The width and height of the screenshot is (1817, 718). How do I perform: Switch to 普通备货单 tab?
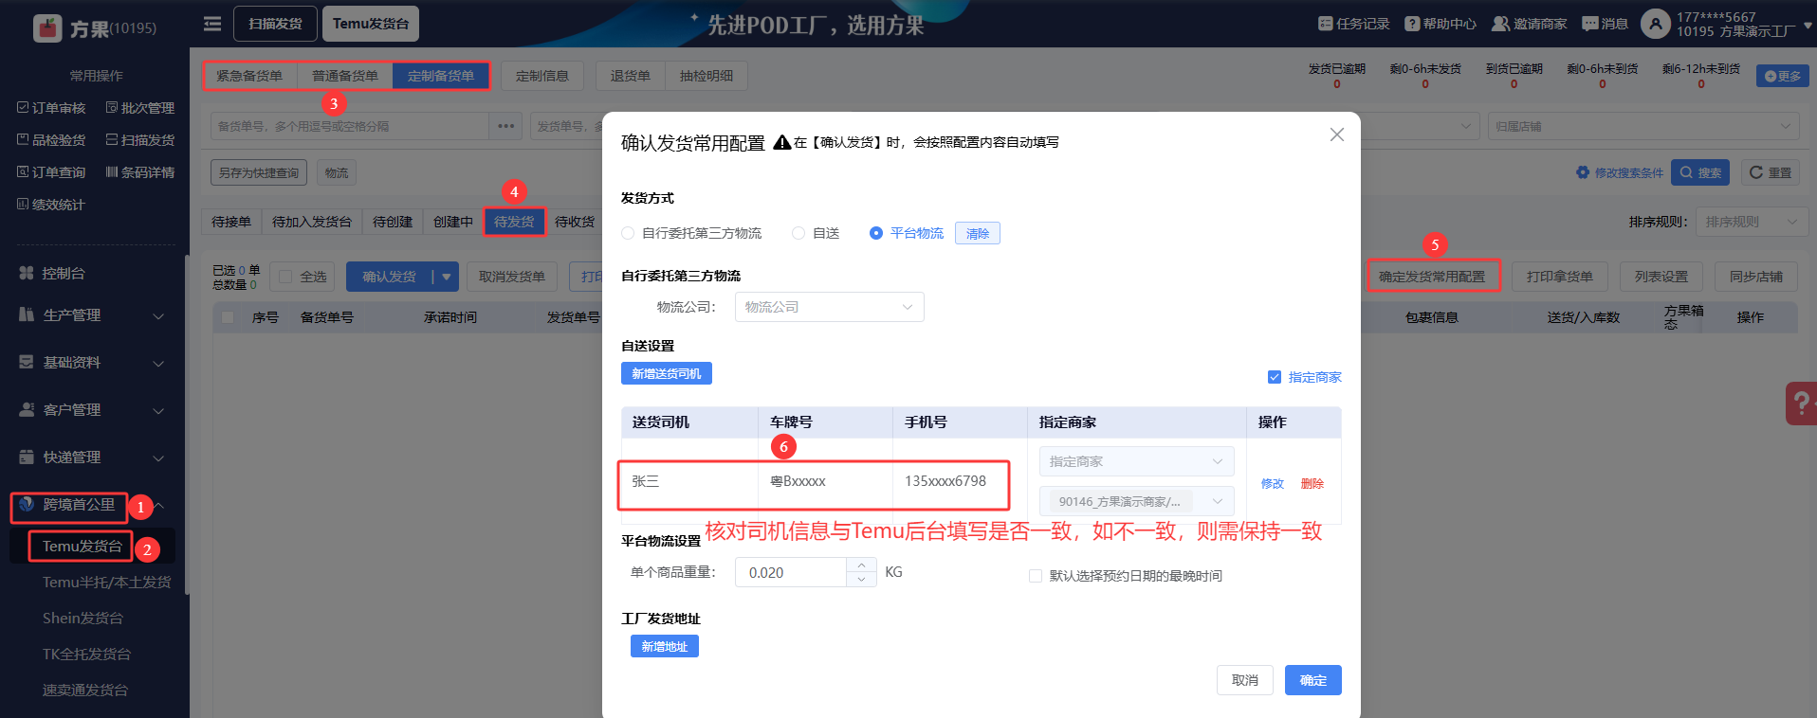pos(345,76)
